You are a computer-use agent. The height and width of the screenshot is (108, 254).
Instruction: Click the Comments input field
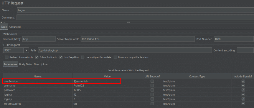(x=135, y=17)
